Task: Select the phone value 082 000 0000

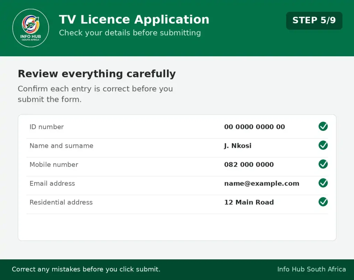Action: click(249, 165)
